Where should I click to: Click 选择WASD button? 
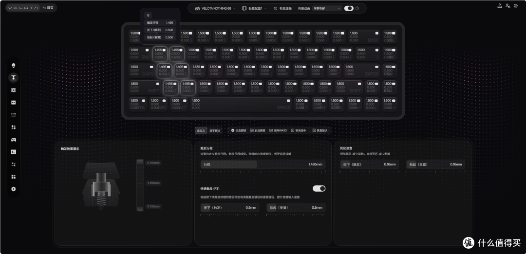click(x=278, y=130)
